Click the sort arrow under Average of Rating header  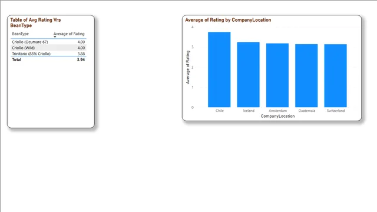pos(55,37)
